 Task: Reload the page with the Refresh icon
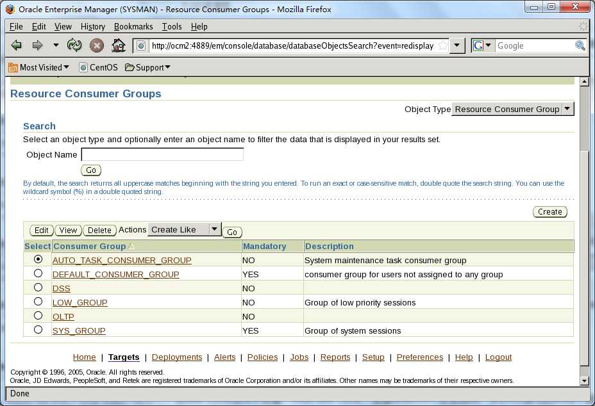coord(74,45)
